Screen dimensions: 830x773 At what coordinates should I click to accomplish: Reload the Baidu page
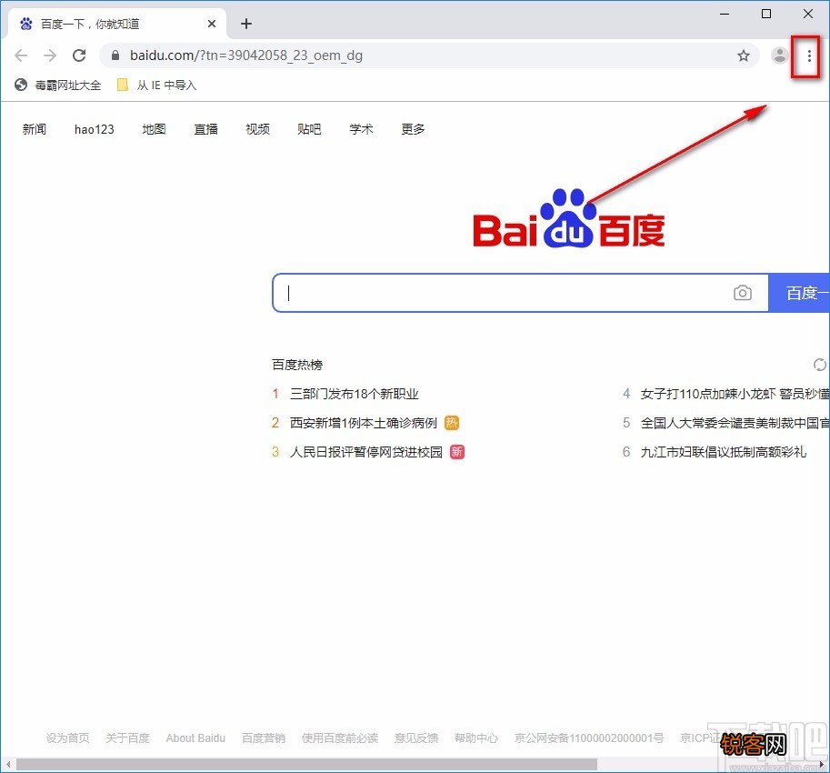79,55
